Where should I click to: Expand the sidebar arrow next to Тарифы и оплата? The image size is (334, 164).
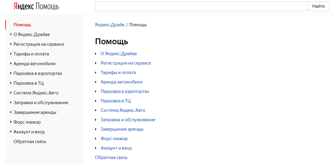(x=11, y=54)
